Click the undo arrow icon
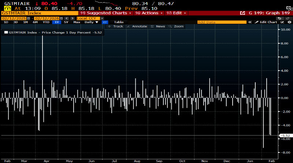The image size is (293, 163). click(x=280, y=18)
